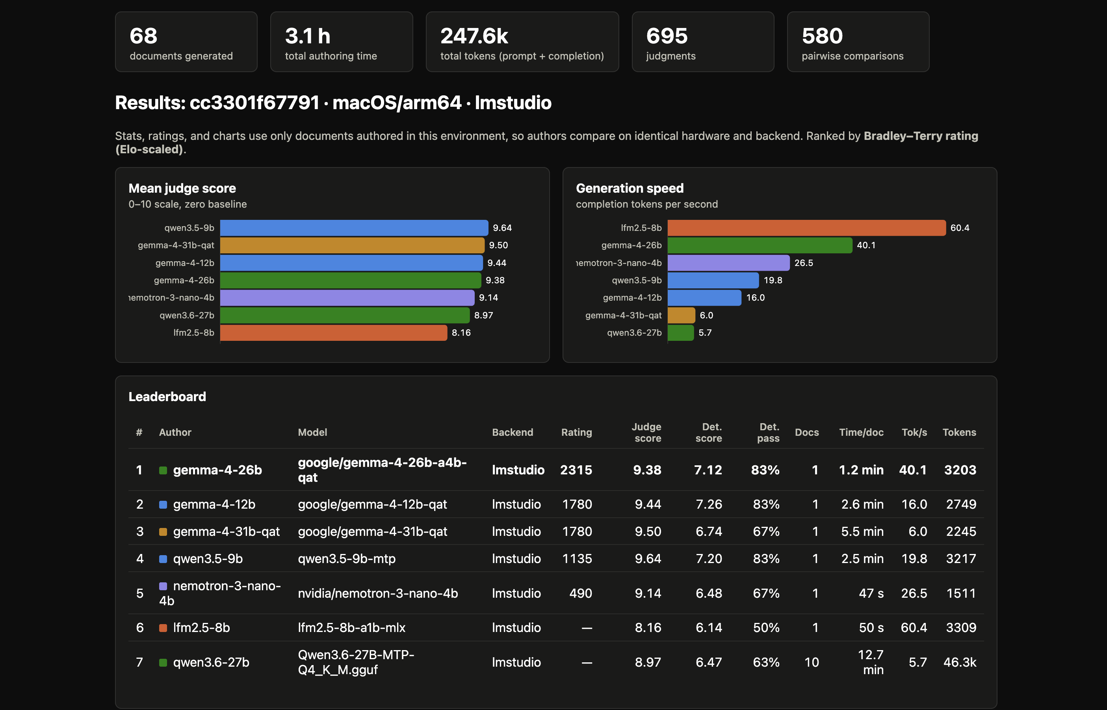
Task: Click the nemotron-3-nano-4b bar in Generation speed
Action: point(729,263)
